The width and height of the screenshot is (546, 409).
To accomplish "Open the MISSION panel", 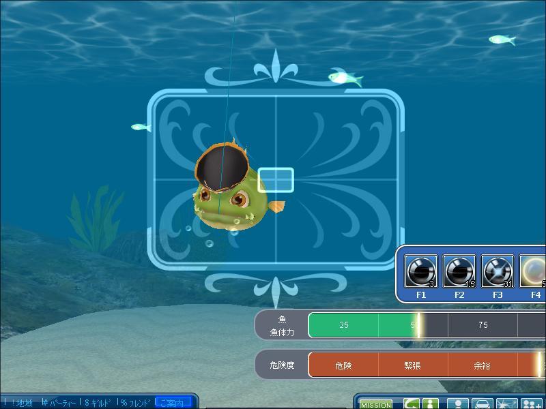I will (x=375, y=404).
